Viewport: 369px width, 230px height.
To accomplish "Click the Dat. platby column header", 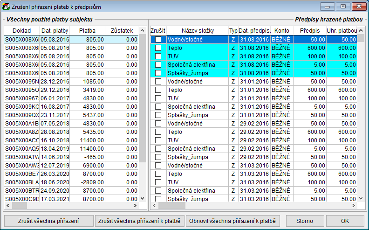I will click(55, 30).
